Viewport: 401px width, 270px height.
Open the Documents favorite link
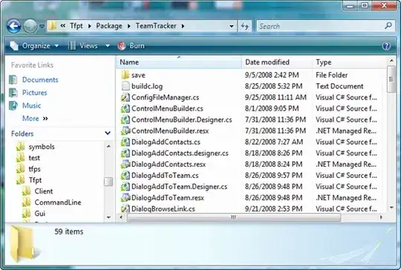coord(40,79)
